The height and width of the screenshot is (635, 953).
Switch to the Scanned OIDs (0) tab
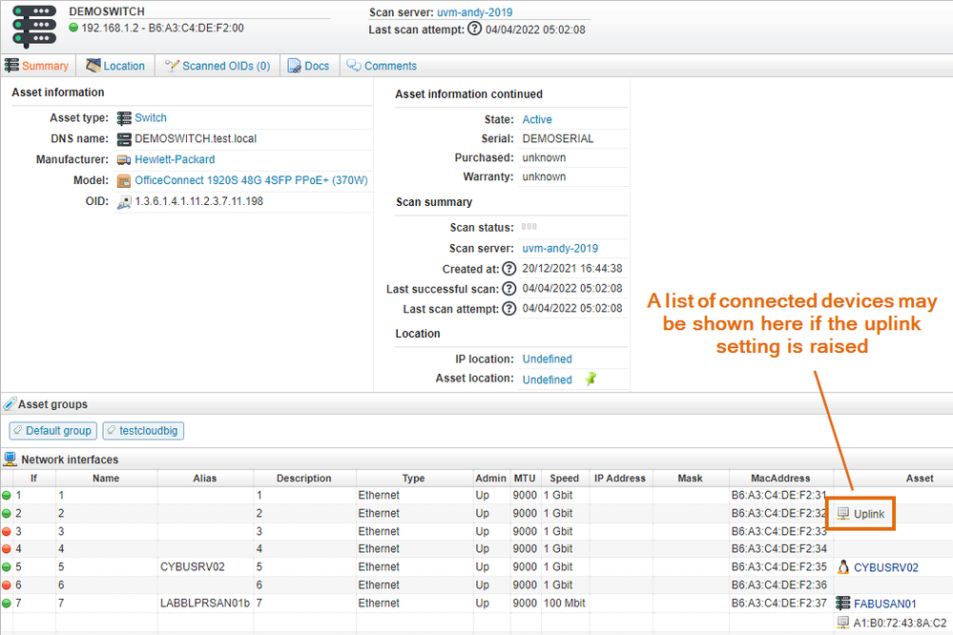click(x=218, y=66)
